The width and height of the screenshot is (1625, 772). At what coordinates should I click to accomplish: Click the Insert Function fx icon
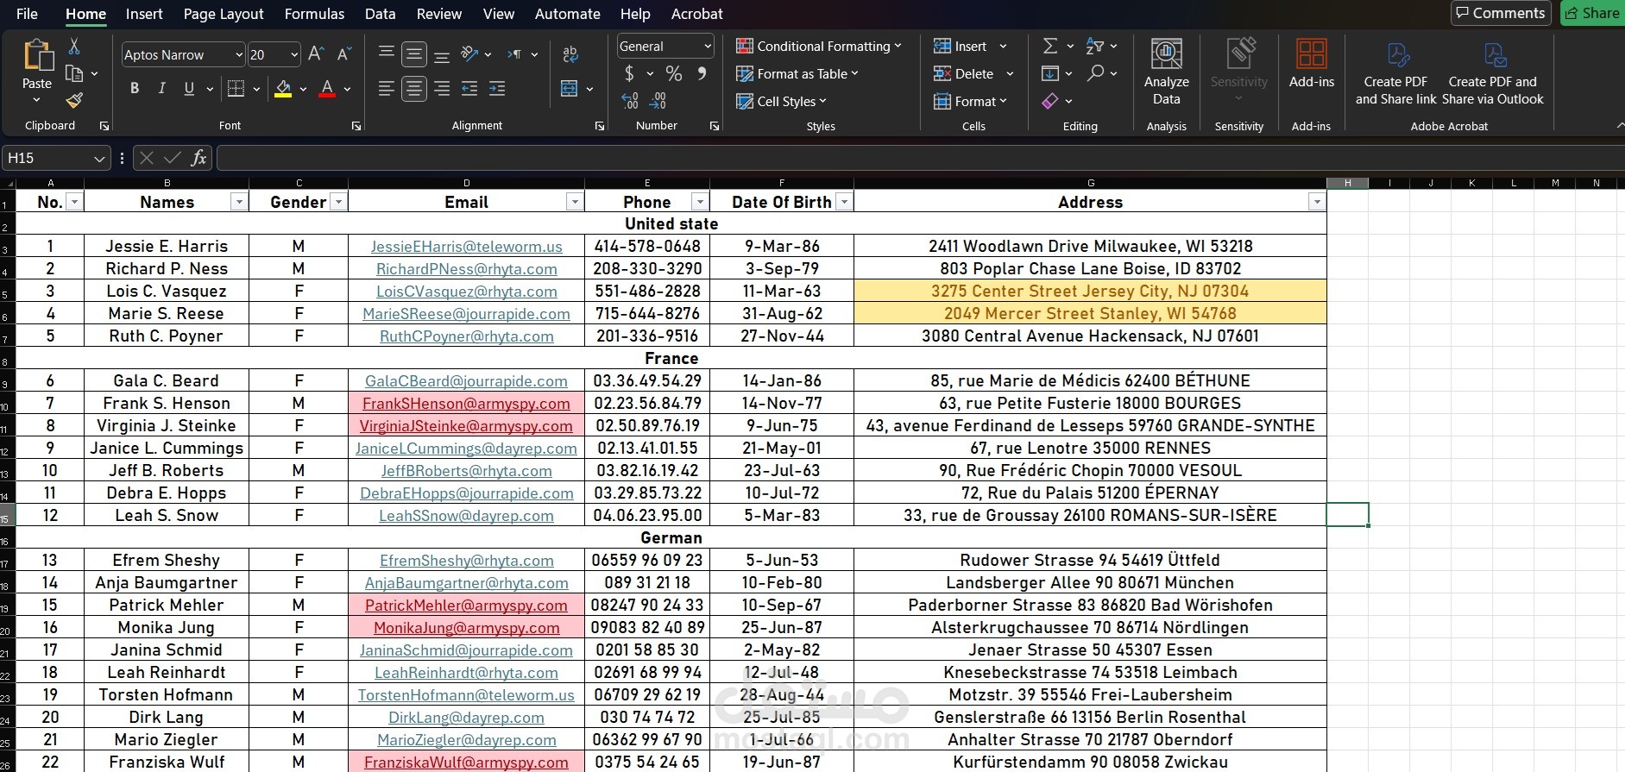click(198, 158)
